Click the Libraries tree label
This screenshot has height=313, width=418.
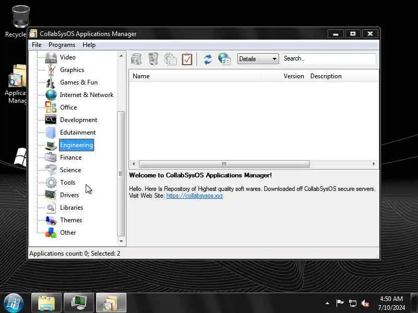tap(72, 208)
